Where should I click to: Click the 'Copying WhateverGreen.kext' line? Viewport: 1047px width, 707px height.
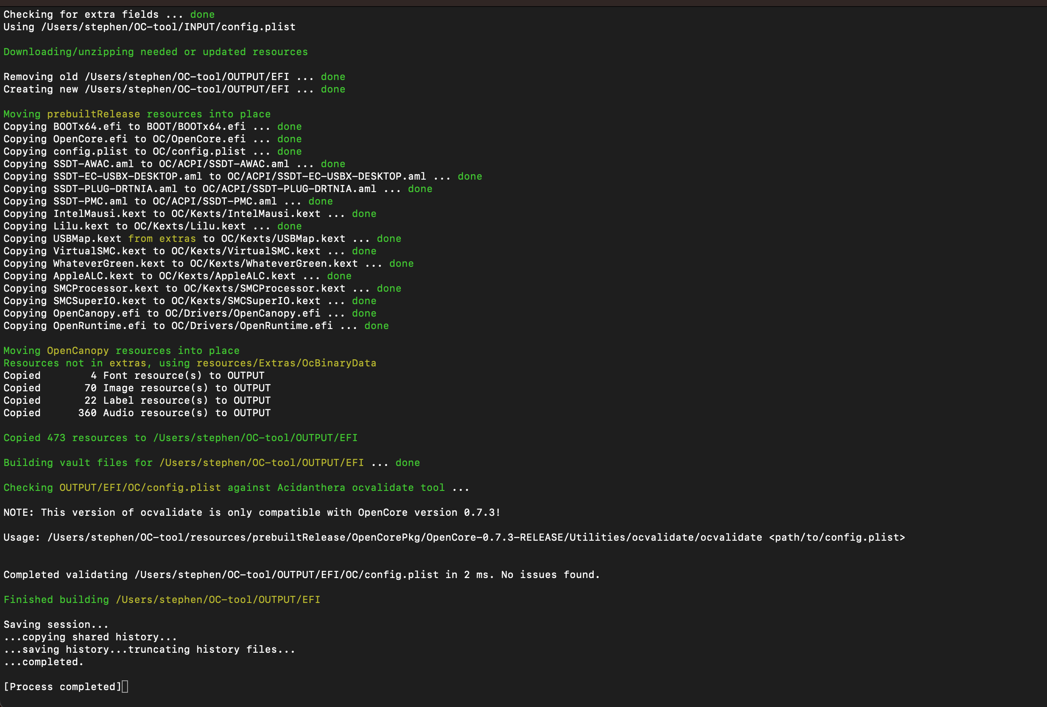[208, 264]
